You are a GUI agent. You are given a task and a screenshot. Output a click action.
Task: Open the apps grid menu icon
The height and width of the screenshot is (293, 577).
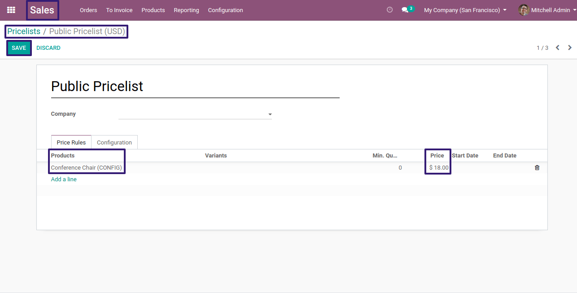[x=11, y=10]
